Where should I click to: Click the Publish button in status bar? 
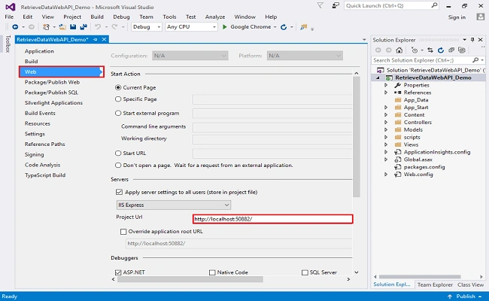click(x=465, y=296)
